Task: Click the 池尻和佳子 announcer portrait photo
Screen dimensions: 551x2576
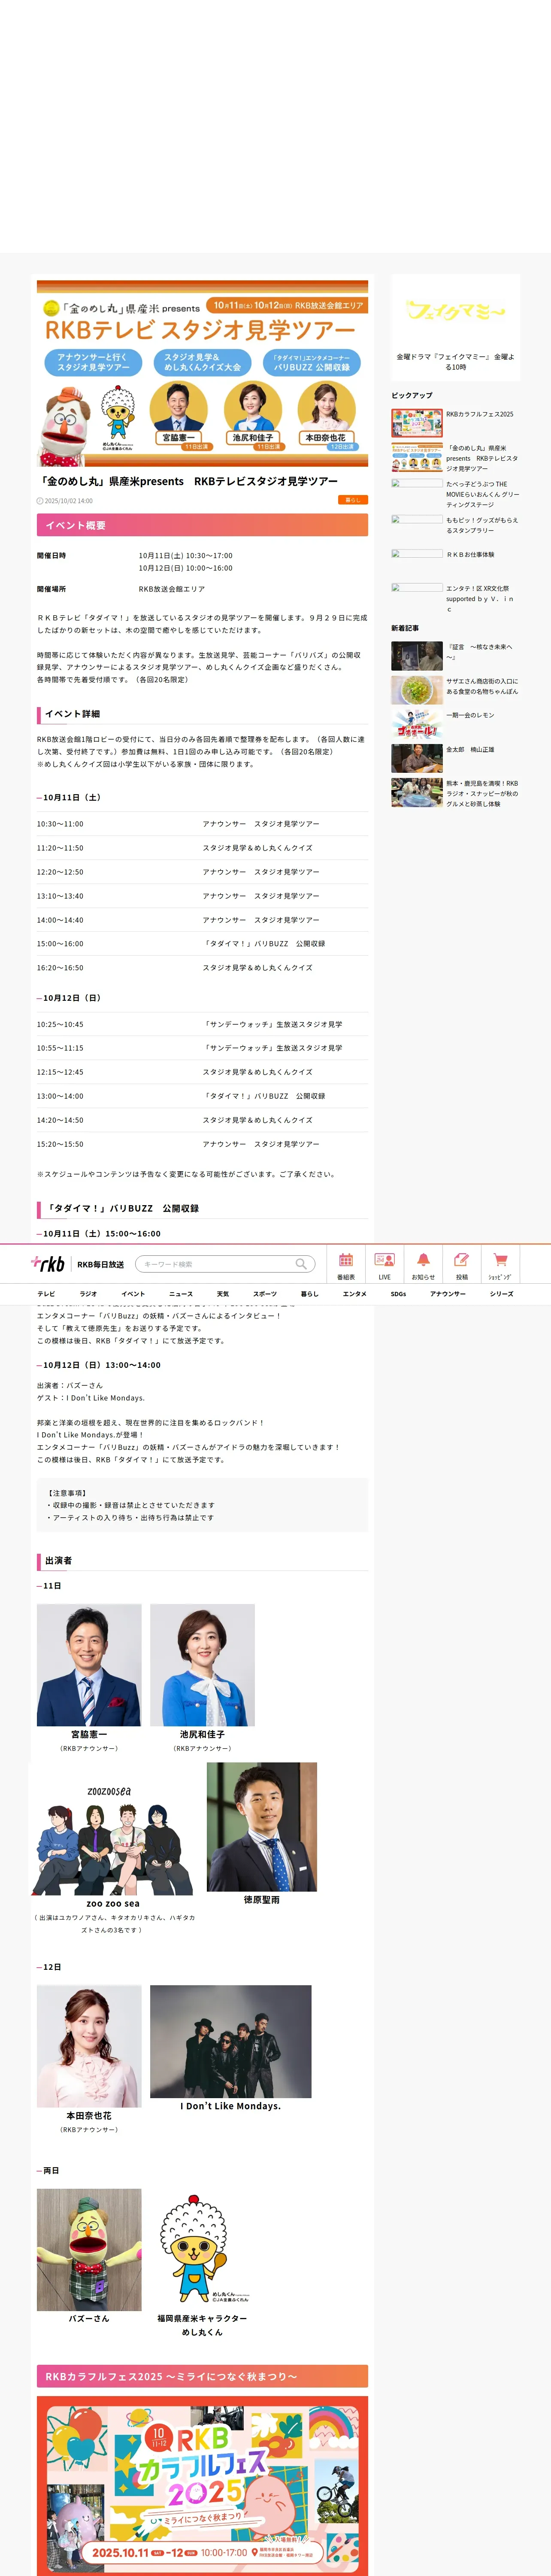Action: tap(202, 1665)
